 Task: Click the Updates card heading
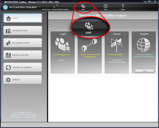pyautogui.click(x=144, y=34)
